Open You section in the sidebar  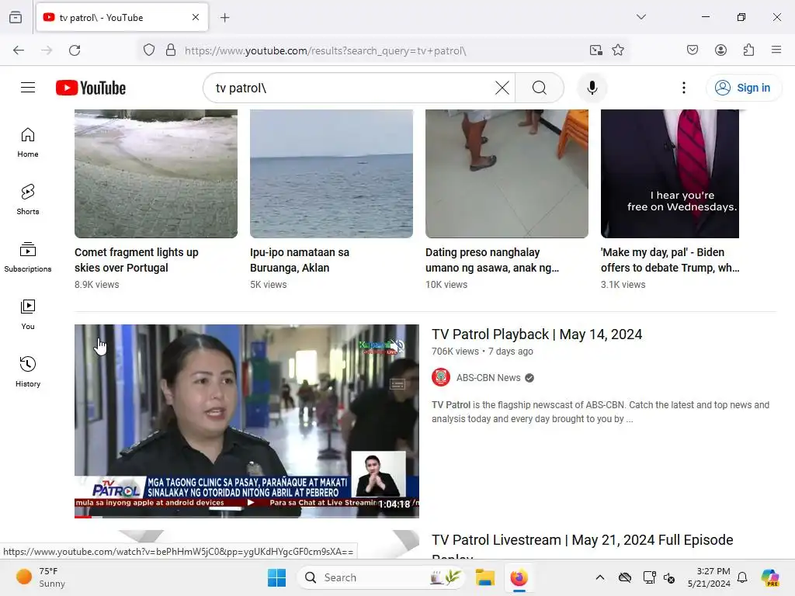point(28,315)
